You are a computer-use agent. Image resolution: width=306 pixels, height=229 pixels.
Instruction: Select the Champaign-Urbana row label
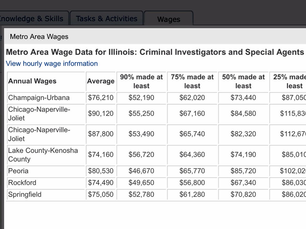[x=39, y=98]
